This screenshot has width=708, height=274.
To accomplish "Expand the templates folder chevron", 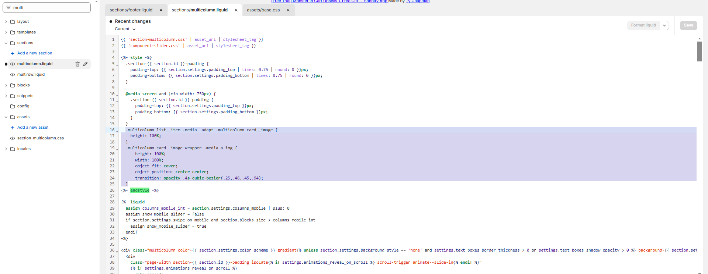I will tap(6, 32).
